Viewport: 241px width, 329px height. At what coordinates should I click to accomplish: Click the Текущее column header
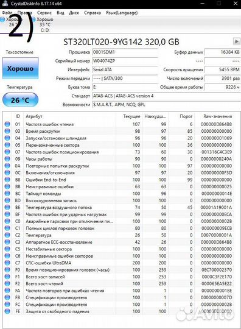point(128,116)
